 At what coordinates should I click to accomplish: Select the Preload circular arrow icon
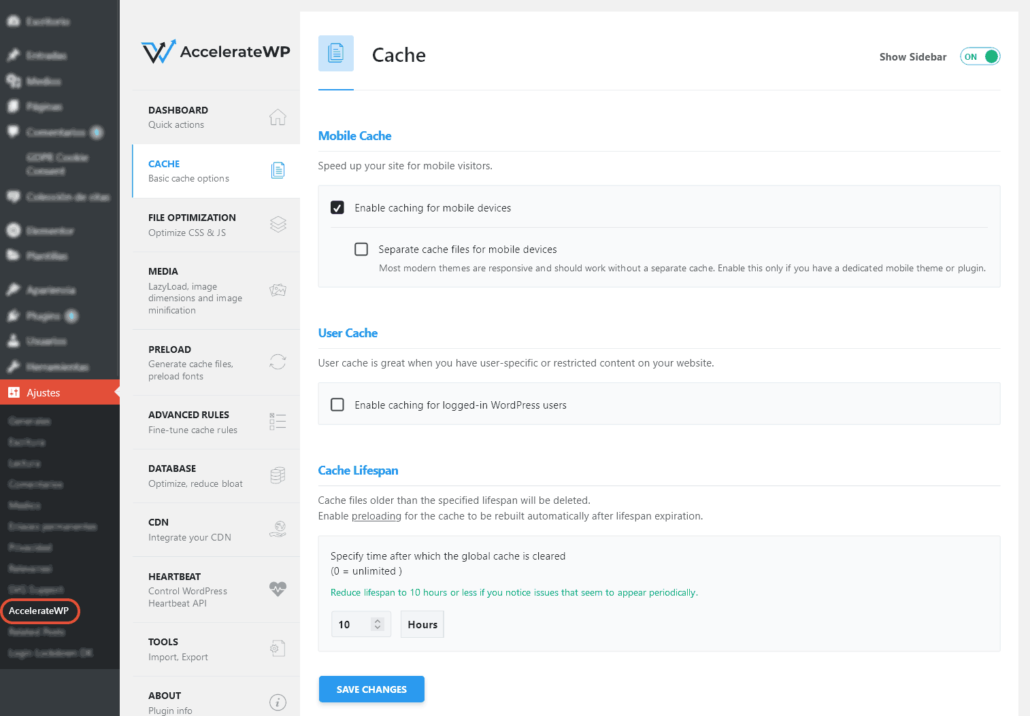point(278,362)
